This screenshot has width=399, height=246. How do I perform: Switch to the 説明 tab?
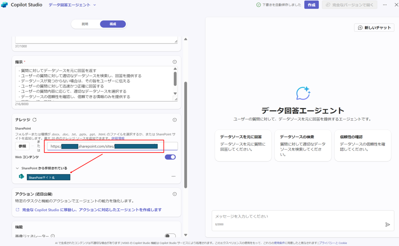pyautogui.click(x=85, y=24)
